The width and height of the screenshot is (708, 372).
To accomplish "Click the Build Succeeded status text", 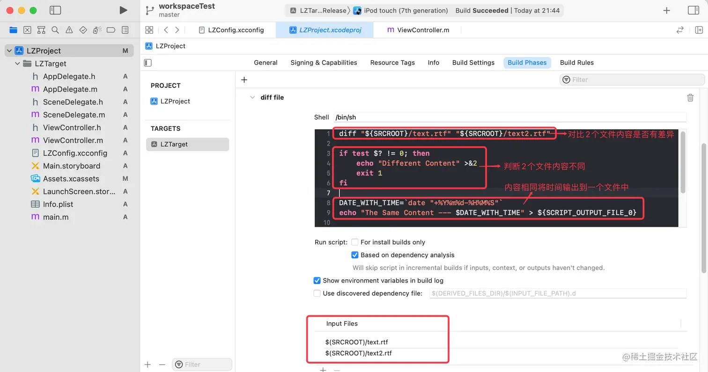I will (x=482, y=10).
